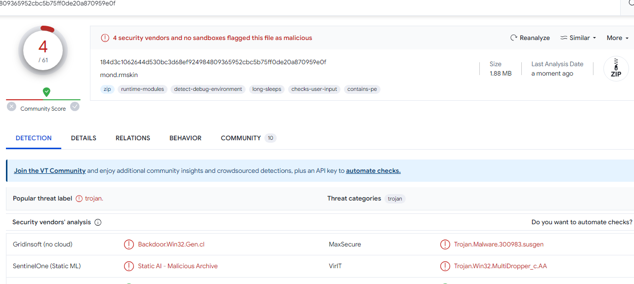This screenshot has width=634, height=284.
Task: Click the ZIP file type icon
Action: tap(616, 69)
